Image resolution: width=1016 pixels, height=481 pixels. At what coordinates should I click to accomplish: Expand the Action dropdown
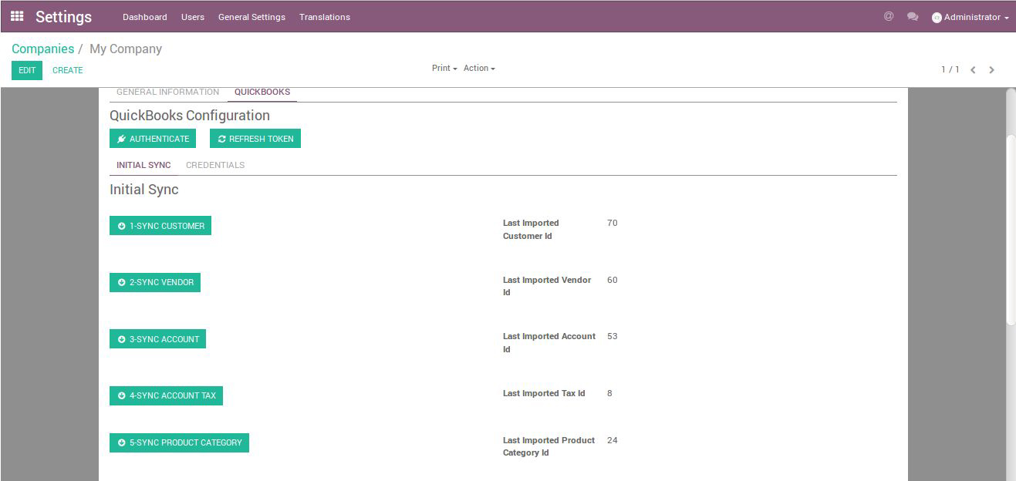tap(479, 69)
